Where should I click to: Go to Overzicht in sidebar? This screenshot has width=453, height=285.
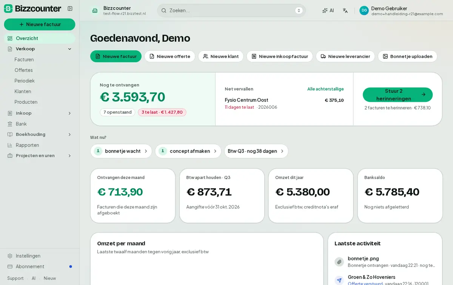coord(40,38)
